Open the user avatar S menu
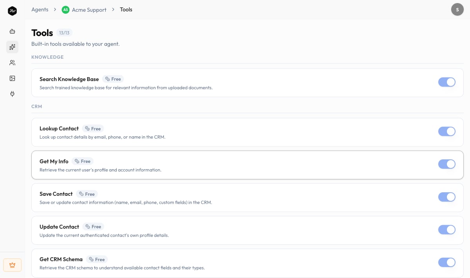The height and width of the screenshot is (278, 470). tap(457, 9)
